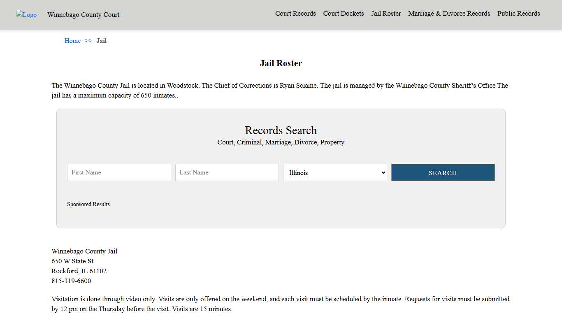Click the Records Search panel title

[x=281, y=130]
